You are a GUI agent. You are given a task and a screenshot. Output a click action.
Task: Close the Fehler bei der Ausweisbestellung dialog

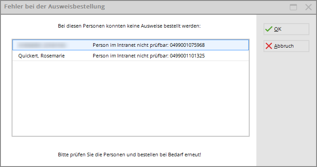coord(309,7)
